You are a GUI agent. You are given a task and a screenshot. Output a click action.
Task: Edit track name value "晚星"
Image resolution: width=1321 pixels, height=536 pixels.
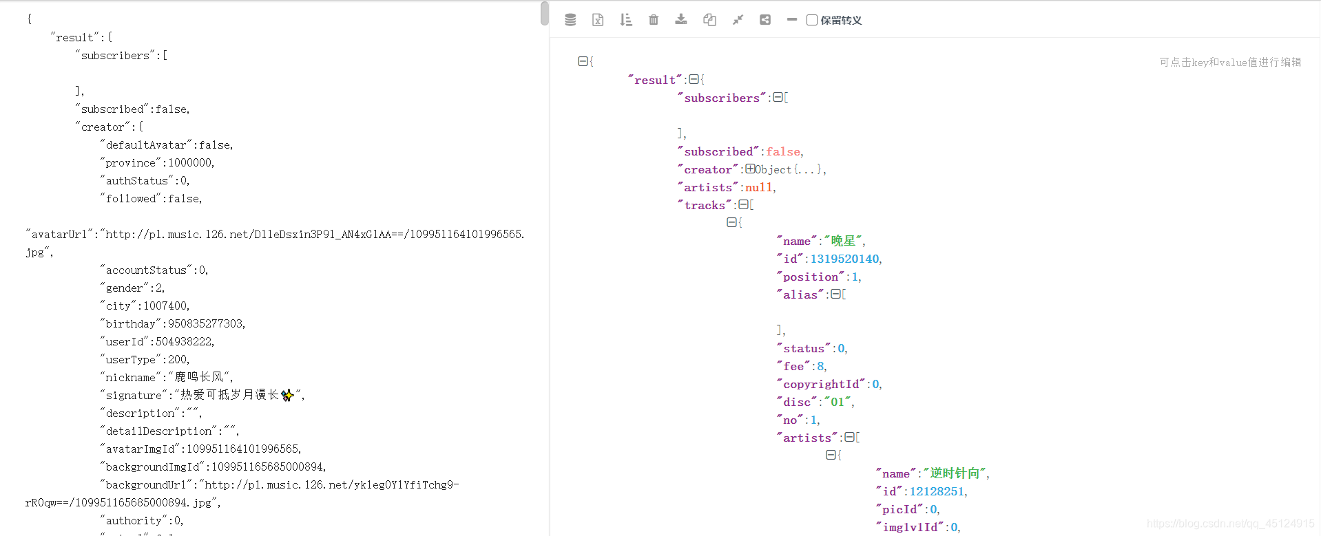[x=843, y=241]
